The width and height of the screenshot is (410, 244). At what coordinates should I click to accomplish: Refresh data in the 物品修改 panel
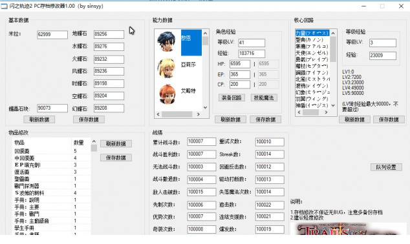(116, 143)
